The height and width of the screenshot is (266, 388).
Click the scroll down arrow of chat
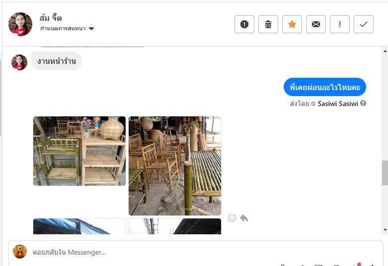tap(385, 230)
